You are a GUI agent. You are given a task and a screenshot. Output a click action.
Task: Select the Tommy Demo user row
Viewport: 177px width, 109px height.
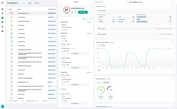[32, 17]
